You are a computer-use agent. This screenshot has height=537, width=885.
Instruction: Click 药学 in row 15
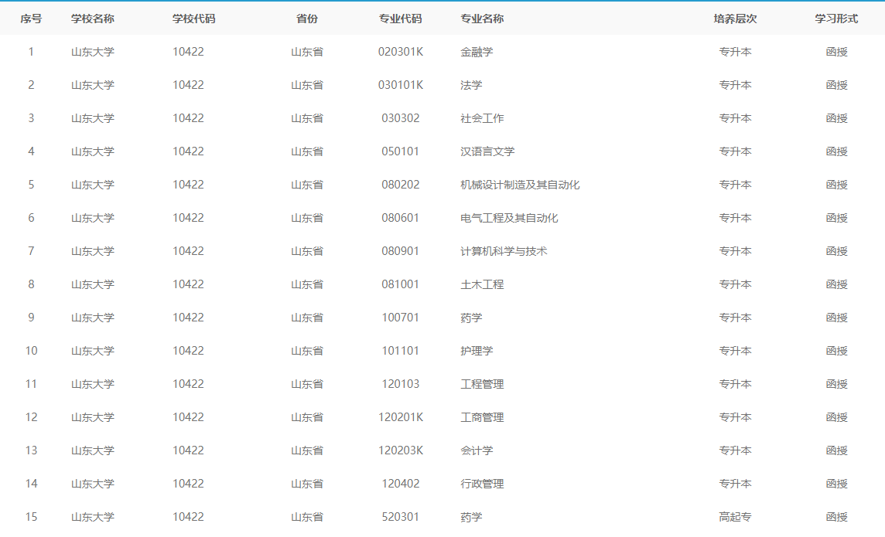click(x=471, y=517)
